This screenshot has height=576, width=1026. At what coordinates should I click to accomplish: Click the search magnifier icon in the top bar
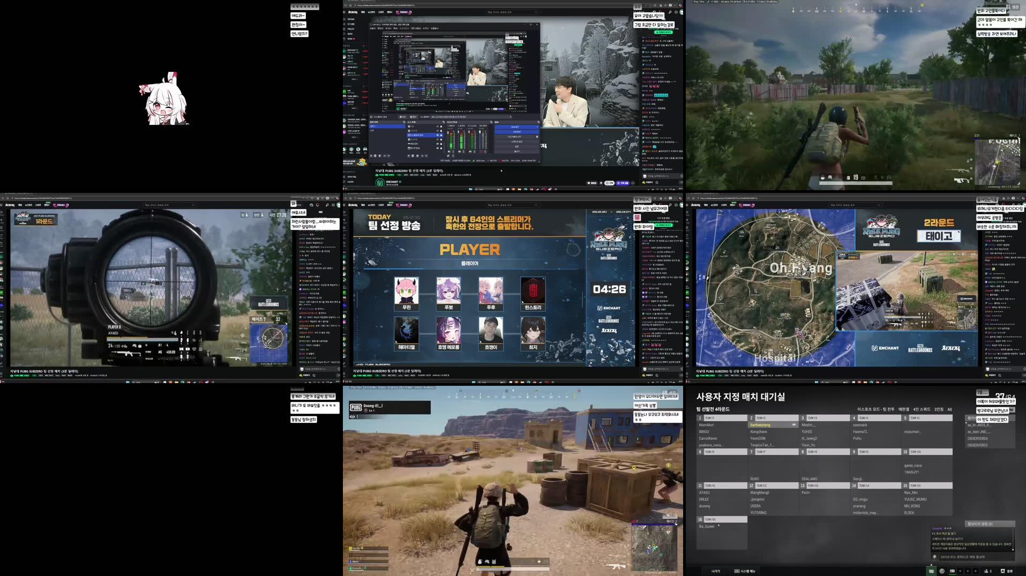[670, 12]
